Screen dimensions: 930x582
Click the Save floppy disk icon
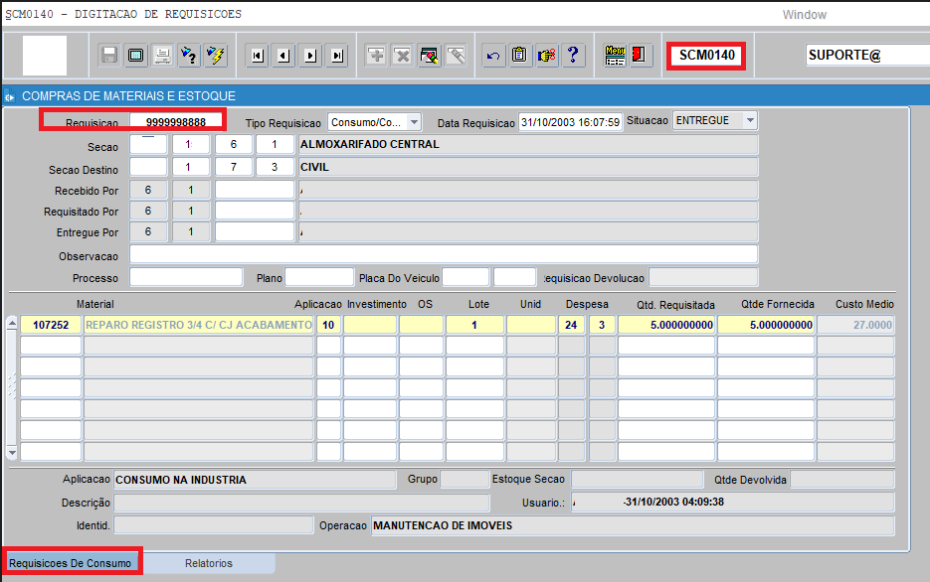(x=109, y=56)
